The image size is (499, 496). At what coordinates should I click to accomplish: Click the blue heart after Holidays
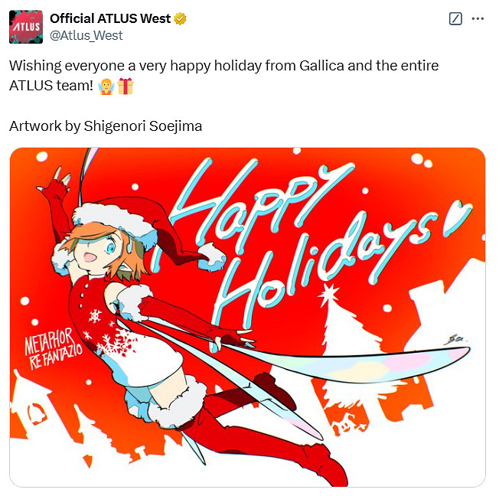458,217
